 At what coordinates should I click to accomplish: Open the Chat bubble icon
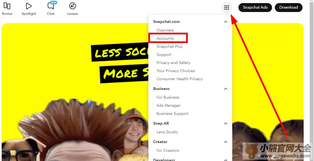(51, 6)
